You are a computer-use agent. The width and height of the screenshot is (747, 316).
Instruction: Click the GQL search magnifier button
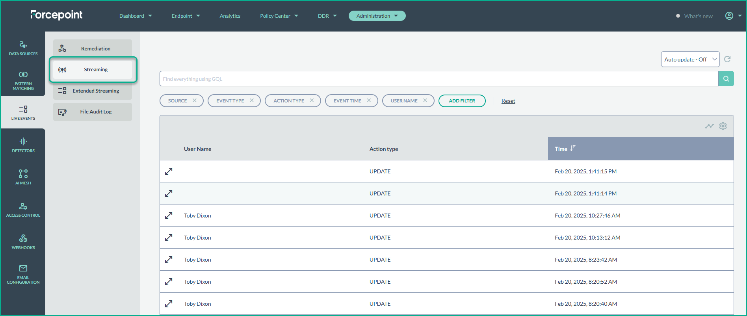[x=726, y=79]
